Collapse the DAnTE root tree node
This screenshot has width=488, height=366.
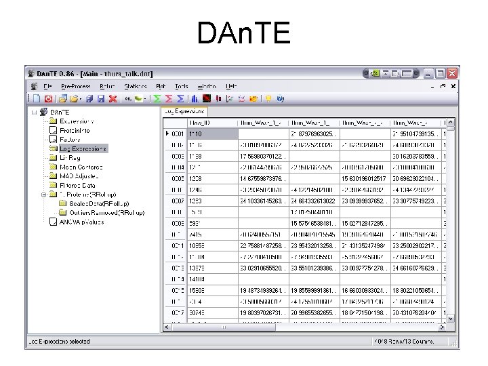(35, 113)
